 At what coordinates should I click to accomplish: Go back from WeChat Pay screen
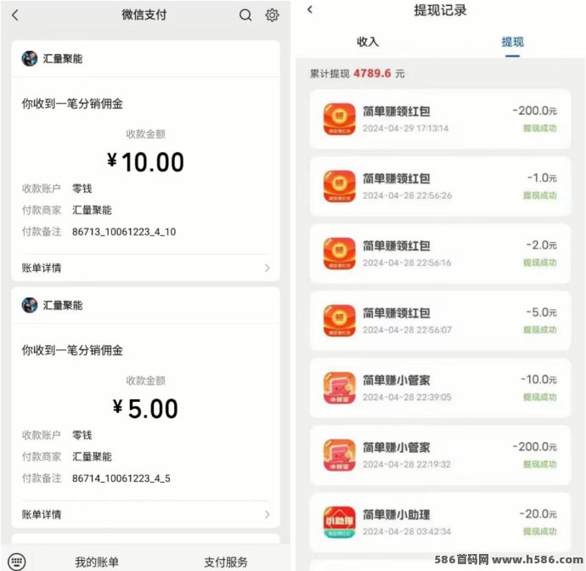pos(15,15)
